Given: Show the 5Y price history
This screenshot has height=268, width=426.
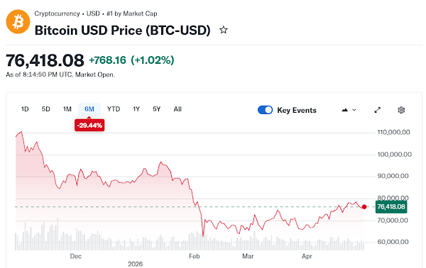Looking at the screenshot, I should pyautogui.click(x=156, y=109).
